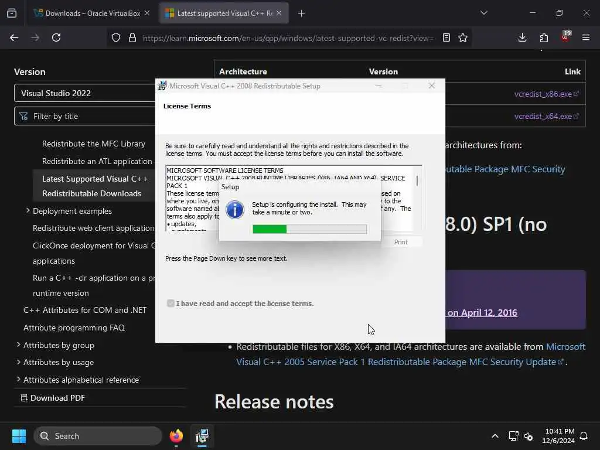Viewport: 600px width, 450px height.
Task: Click the blue information icon in Setup dialog
Action: pyautogui.click(x=234, y=209)
